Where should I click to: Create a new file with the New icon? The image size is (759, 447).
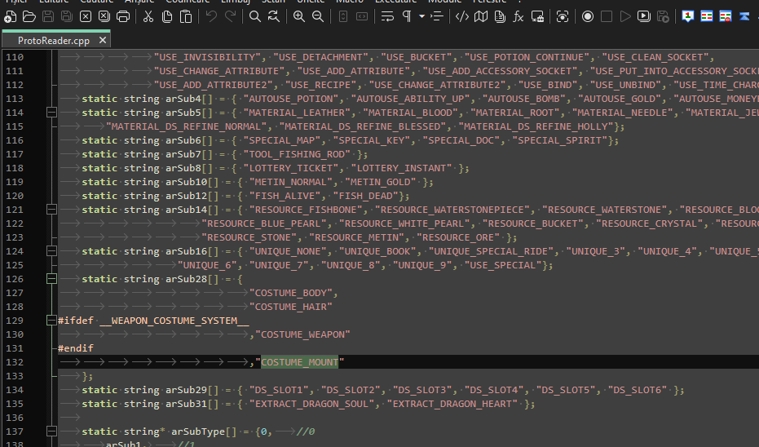10,17
